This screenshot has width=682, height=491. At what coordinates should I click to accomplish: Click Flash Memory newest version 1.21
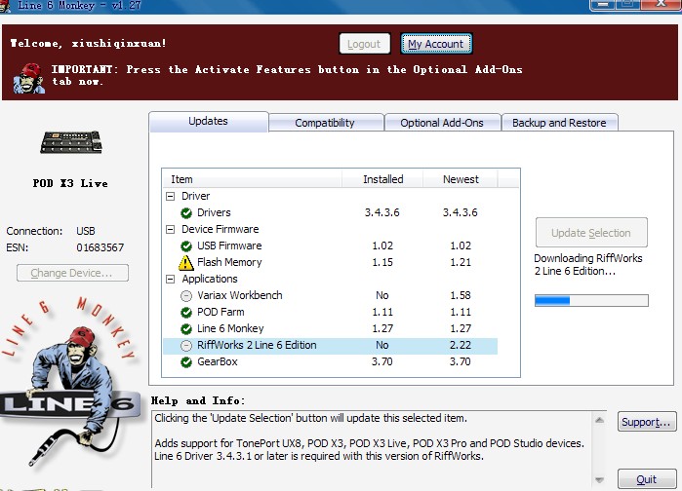tap(461, 263)
